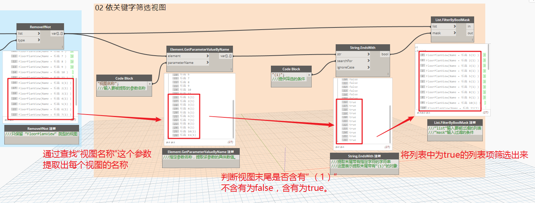Select Element.GetParameterValueByName node title

[x=200, y=49]
